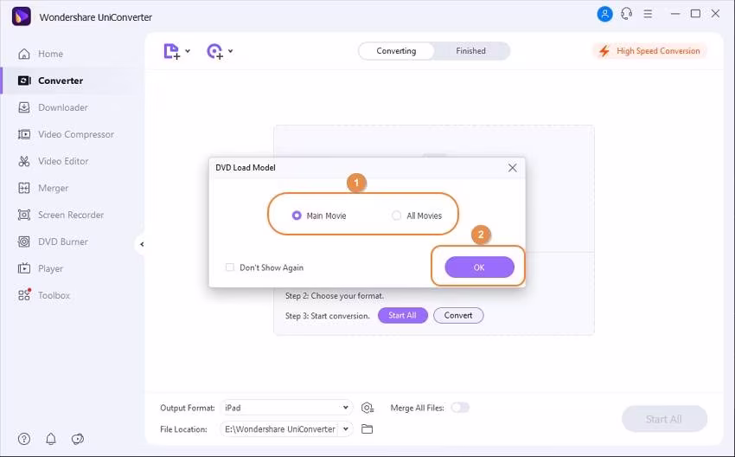Click the Add Files icon

[x=171, y=51]
